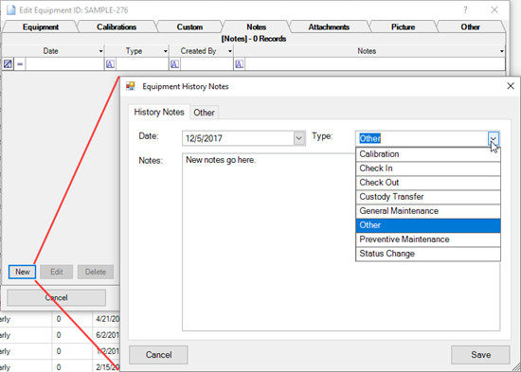Select the History Notes tab

159,112
